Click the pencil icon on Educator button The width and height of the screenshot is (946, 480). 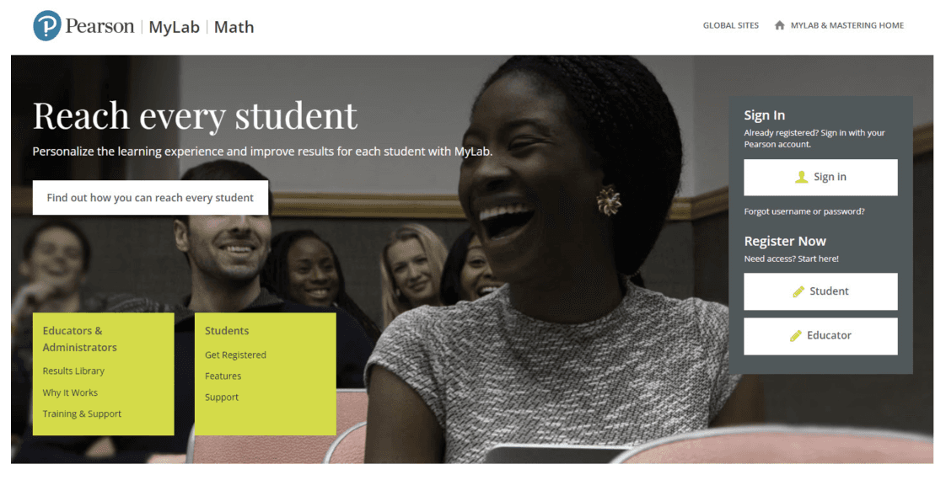point(796,335)
